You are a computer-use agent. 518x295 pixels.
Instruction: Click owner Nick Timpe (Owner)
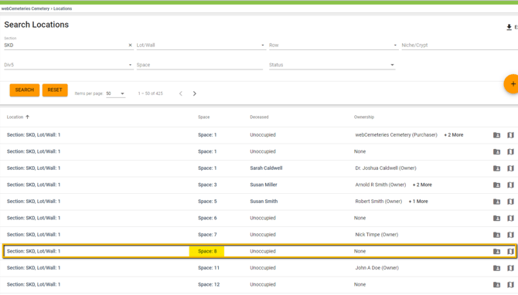pos(377,235)
